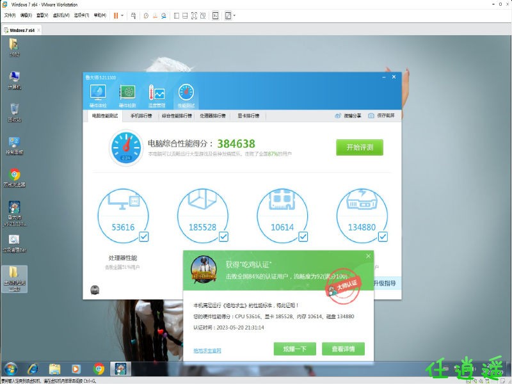Click the memory score circle 10614
Viewport: 512px width, 384px height.
pos(282,216)
